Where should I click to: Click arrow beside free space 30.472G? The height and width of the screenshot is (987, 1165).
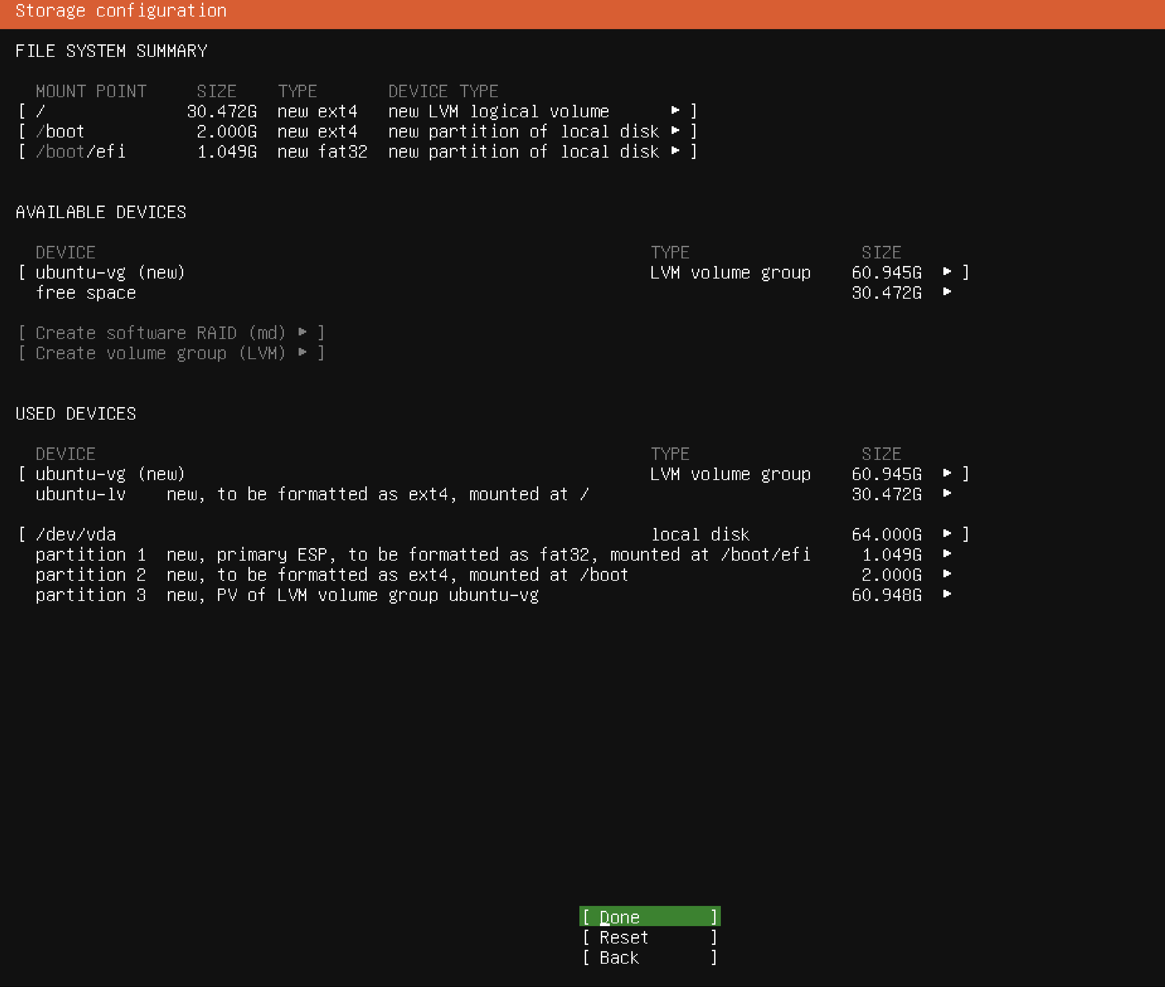pos(947,292)
